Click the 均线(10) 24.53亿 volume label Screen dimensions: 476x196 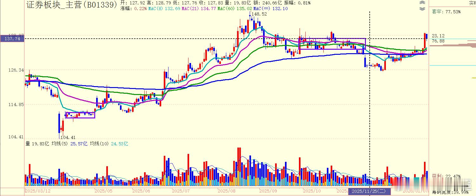(x=109, y=144)
